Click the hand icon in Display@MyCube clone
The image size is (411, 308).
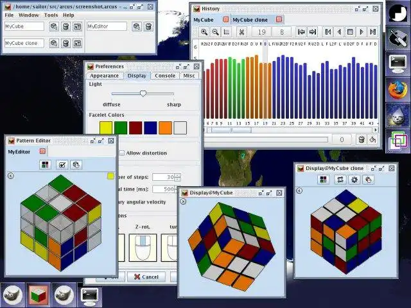click(x=369, y=180)
